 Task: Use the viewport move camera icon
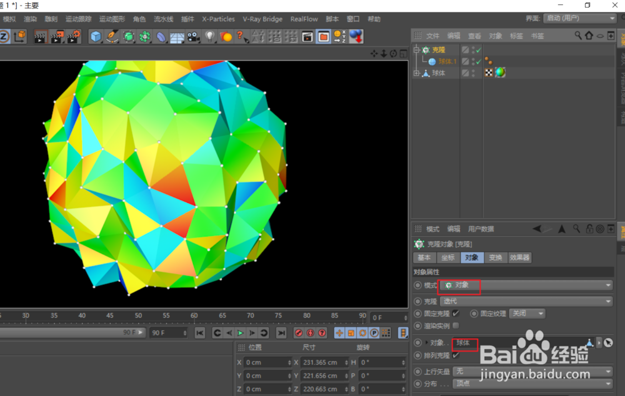(374, 53)
